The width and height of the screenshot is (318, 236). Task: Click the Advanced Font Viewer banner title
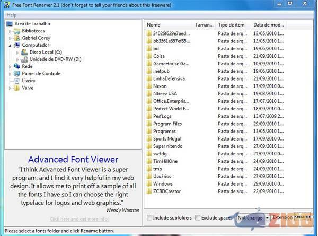[x=73, y=159]
